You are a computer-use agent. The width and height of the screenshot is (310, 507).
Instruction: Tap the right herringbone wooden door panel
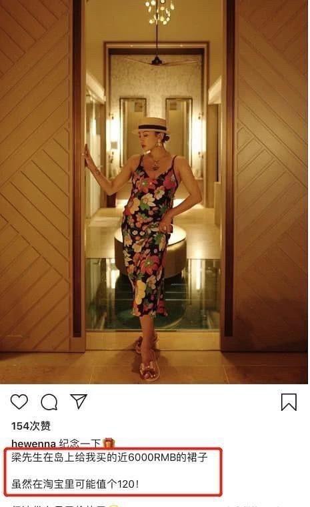(x=271, y=175)
